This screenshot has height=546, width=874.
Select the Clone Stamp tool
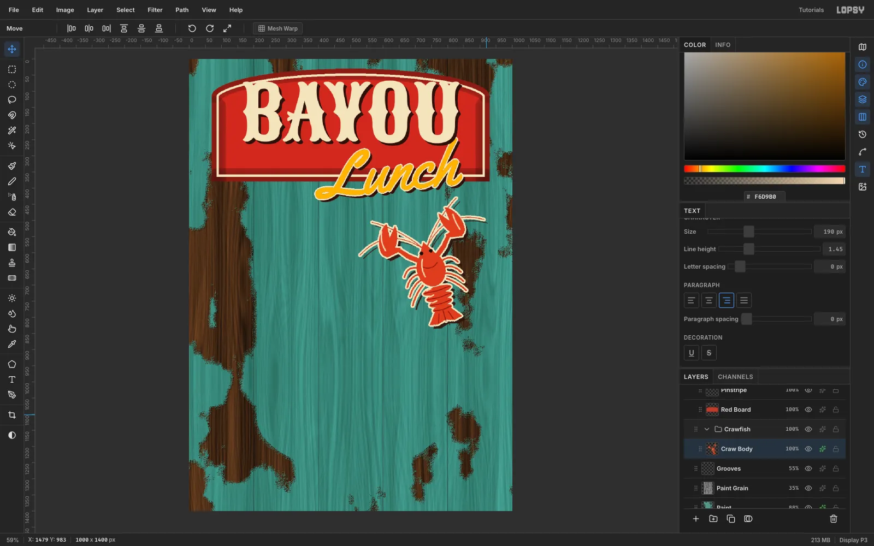(x=12, y=263)
